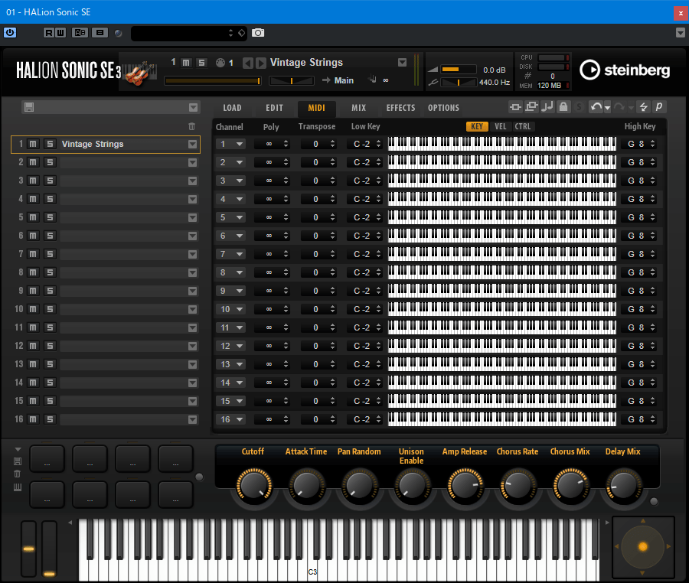Open the EFFECTS tab
This screenshot has width=689, height=583.
coord(400,108)
